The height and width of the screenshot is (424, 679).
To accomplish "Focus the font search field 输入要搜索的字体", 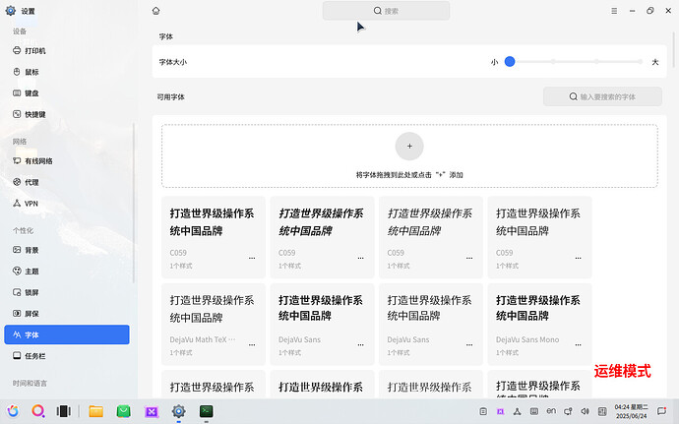I will (602, 96).
